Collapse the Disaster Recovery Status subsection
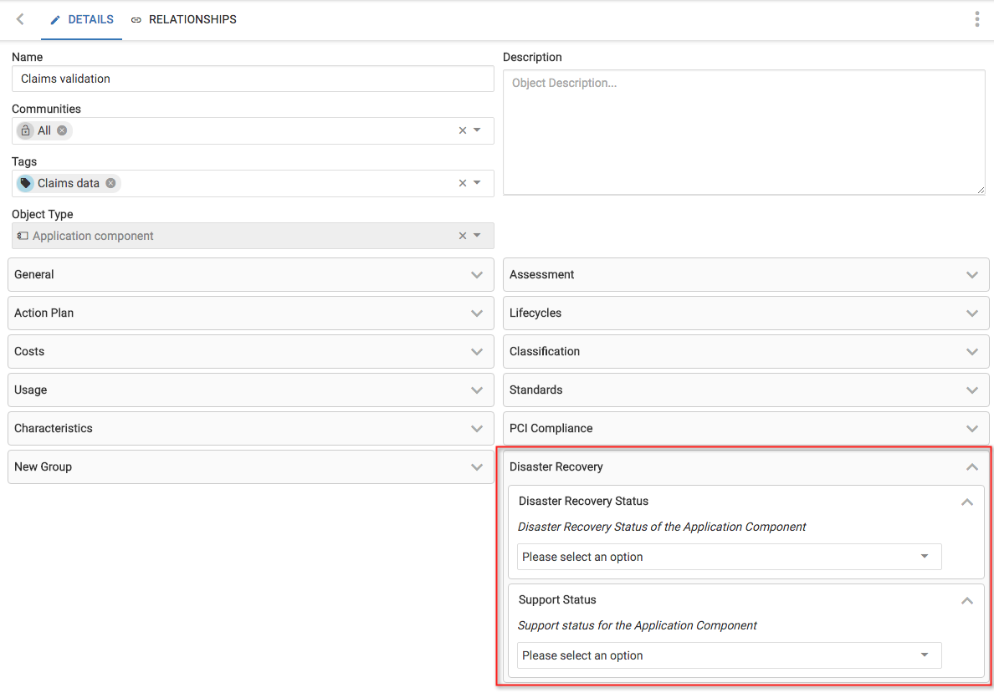The height and width of the screenshot is (693, 994). pos(967,502)
